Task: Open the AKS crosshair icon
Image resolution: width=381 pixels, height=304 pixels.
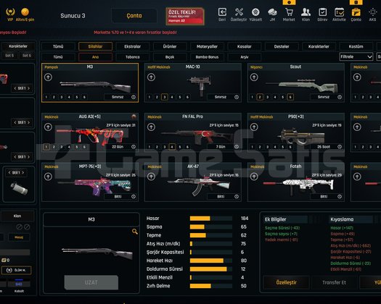Action: [x=372, y=12]
